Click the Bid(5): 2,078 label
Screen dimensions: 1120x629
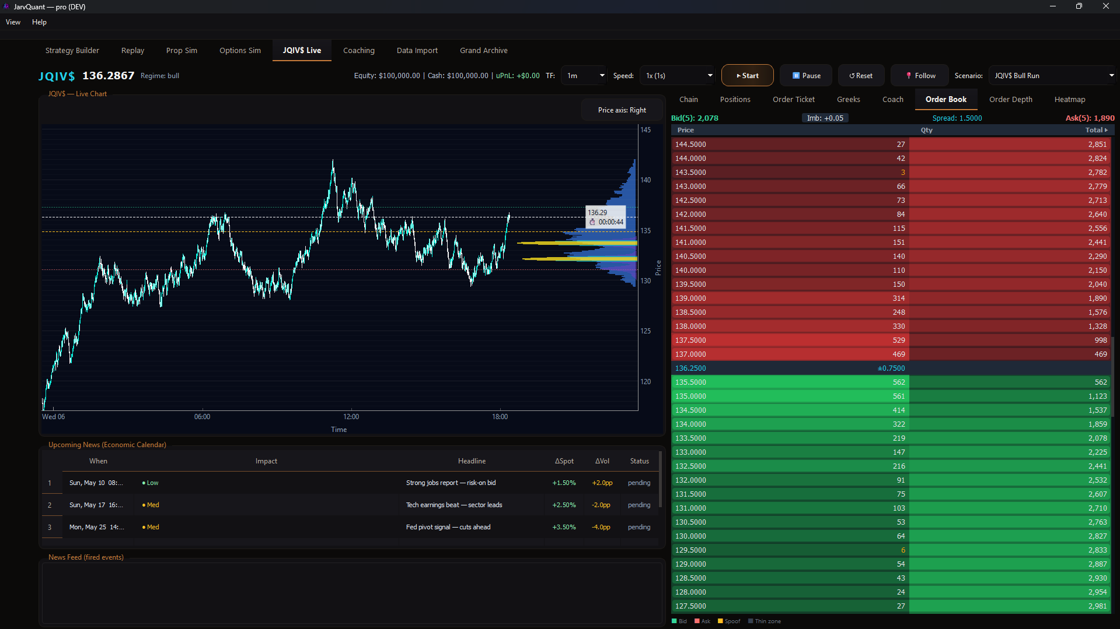pyautogui.click(x=695, y=118)
